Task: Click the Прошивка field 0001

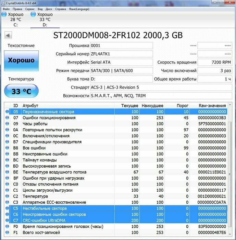Action: click(122, 46)
